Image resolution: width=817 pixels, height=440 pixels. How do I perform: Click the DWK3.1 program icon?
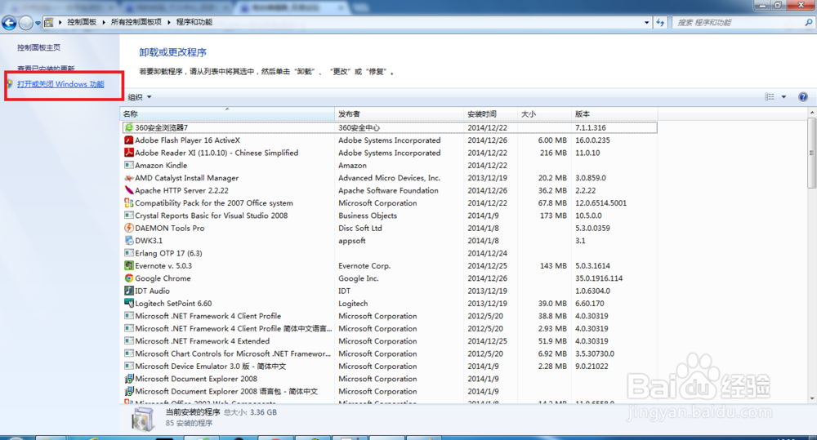[129, 241]
